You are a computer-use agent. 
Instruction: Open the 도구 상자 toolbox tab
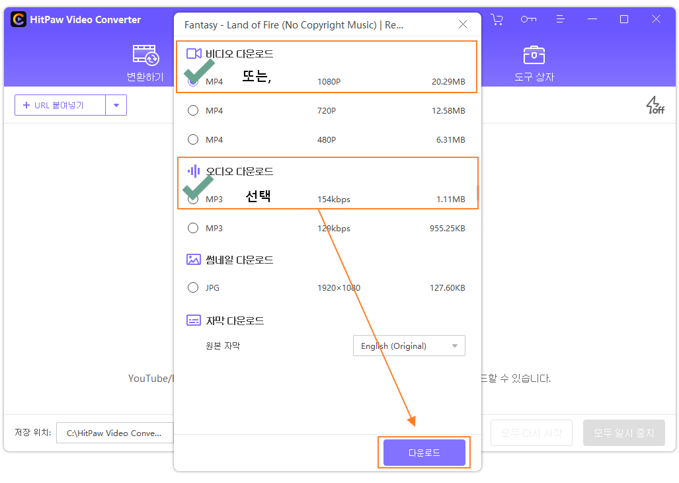pos(534,63)
